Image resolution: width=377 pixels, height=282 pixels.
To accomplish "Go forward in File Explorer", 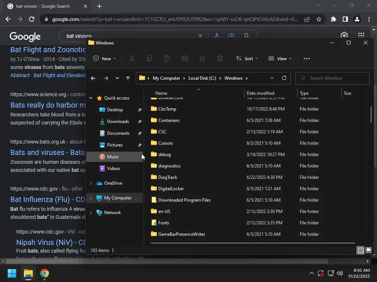I will (106, 78).
